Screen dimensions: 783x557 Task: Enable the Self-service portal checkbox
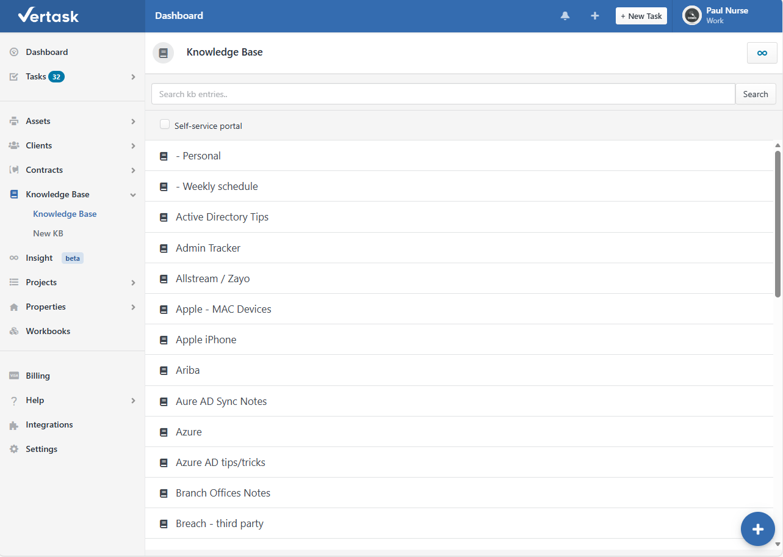(x=164, y=123)
